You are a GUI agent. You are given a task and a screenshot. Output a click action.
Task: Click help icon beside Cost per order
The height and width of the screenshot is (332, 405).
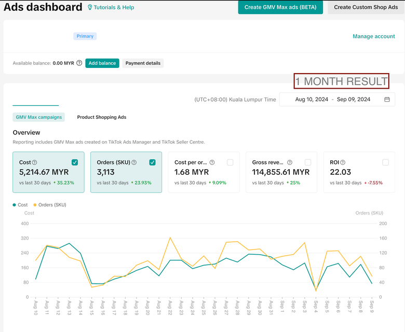[x=212, y=162]
